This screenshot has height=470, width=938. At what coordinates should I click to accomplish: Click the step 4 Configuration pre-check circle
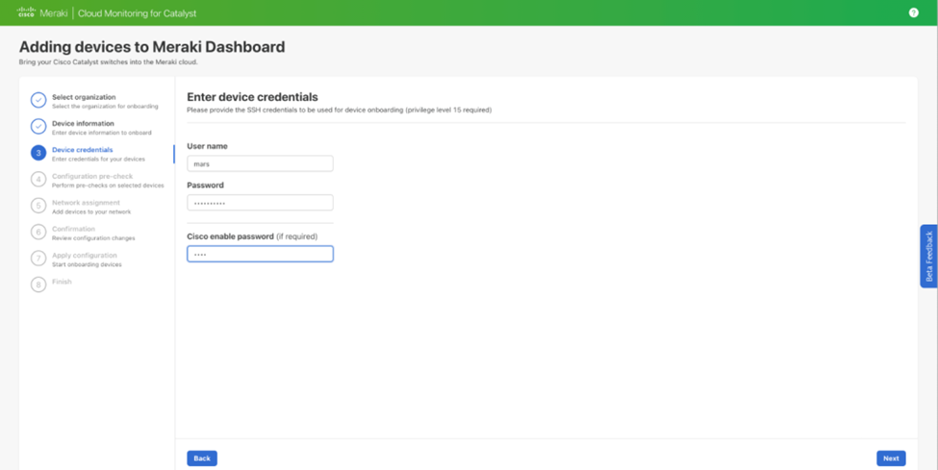click(38, 180)
